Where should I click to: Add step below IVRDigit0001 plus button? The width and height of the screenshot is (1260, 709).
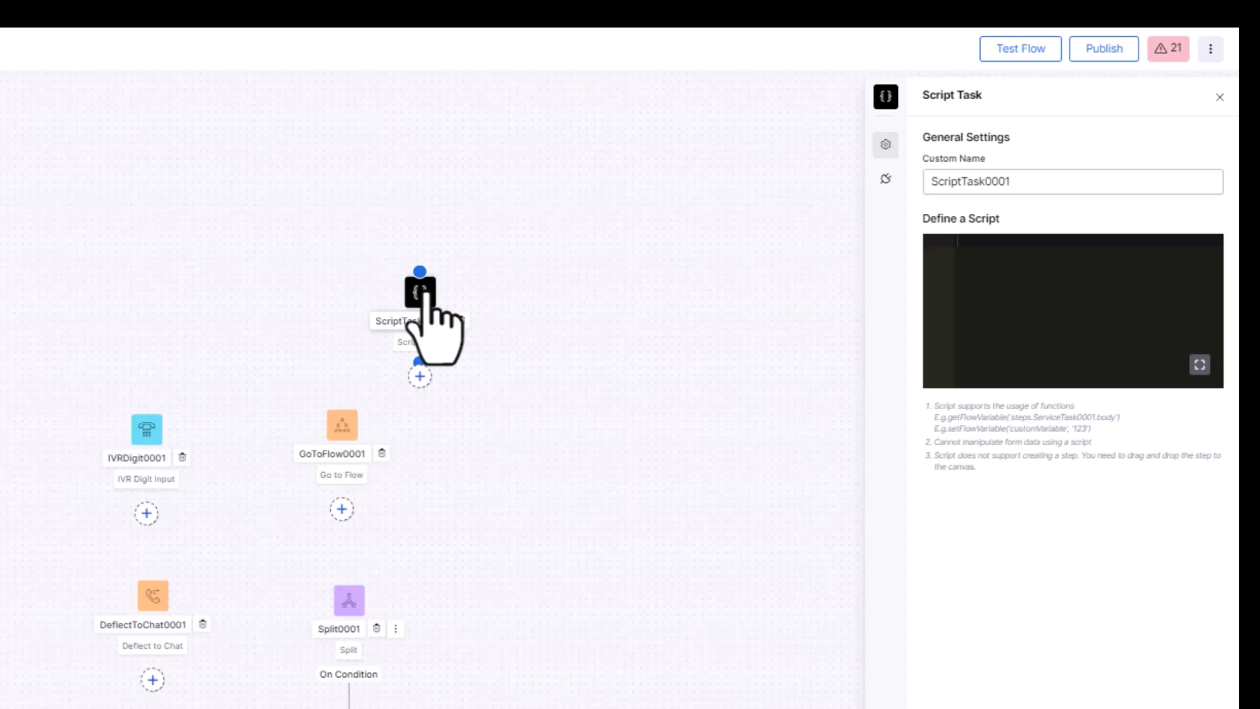146,514
